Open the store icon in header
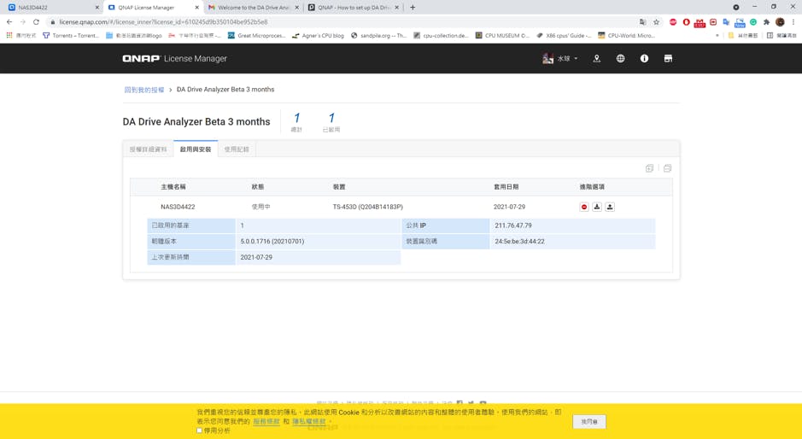This screenshot has height=439, width=802. pyautogui.click(x=668, y=59)
